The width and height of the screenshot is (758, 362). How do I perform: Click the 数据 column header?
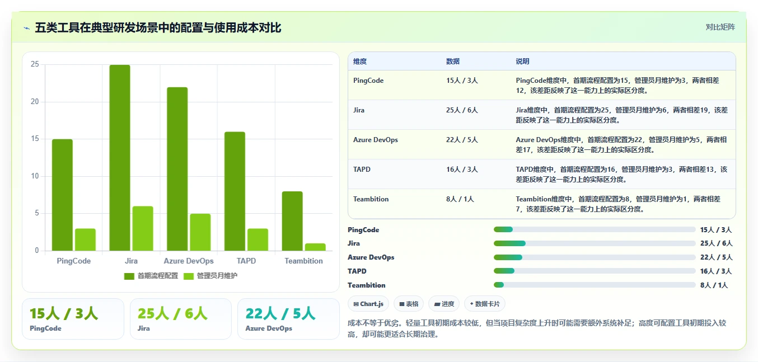pos(453,62)
